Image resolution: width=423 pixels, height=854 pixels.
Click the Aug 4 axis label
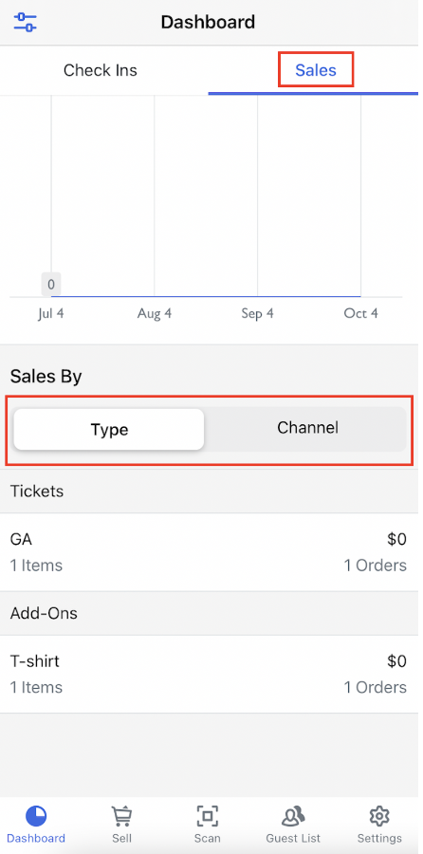[x=155, y=314]
